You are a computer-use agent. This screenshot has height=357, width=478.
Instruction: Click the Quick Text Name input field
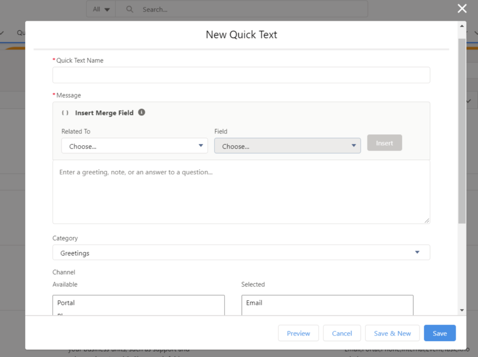(x=241, y=75)
